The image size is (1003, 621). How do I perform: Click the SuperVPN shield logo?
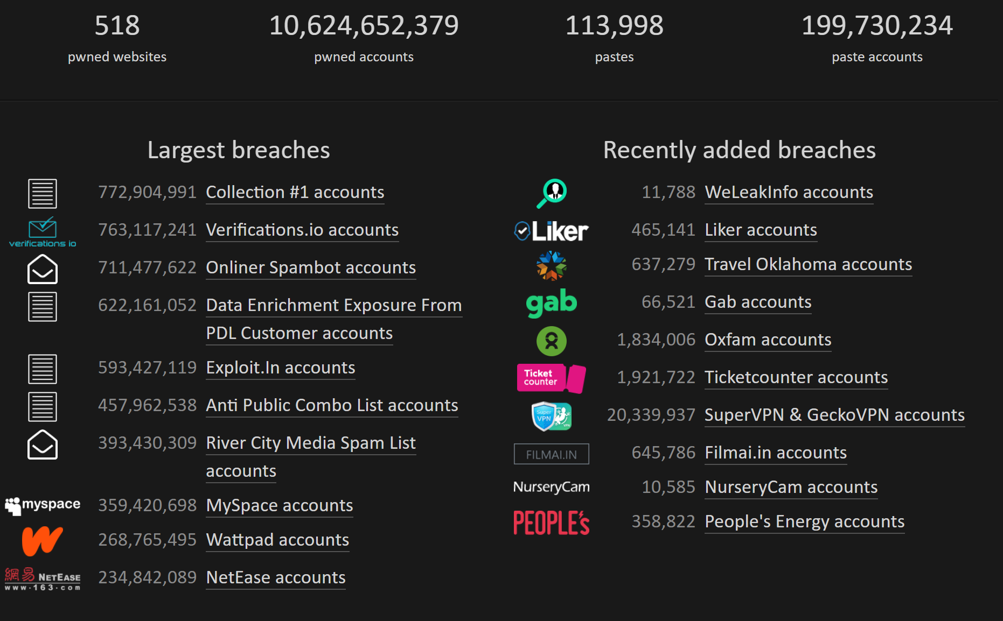[552, 416]
